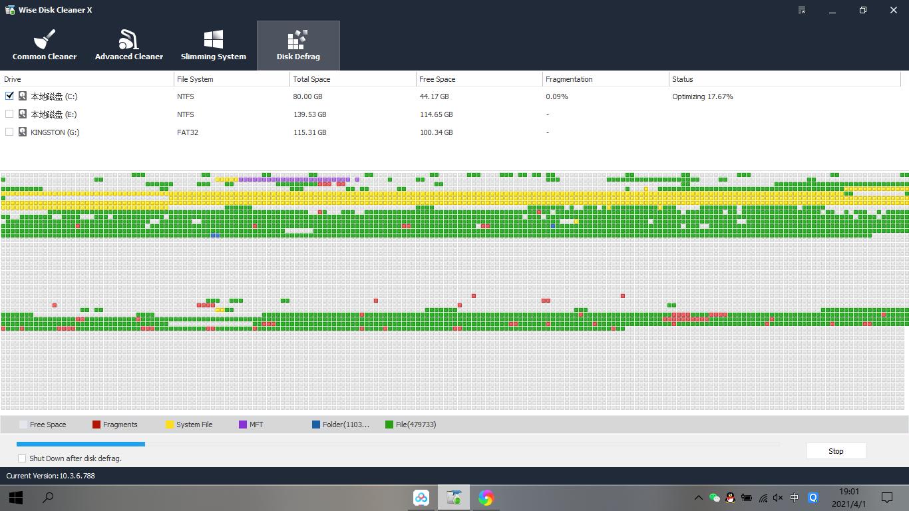Click the Wise Disk Cleaner title bar logo
909x511 pixels.
(x=10, y=10)
